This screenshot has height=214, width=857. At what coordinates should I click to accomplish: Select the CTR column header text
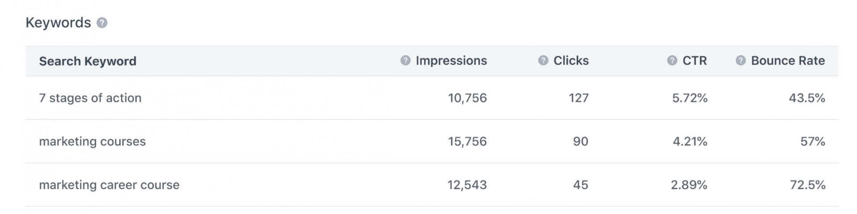click(695, 61)
